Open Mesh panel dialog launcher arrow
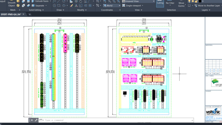The image size is (222, 125). tap(20, 10)
